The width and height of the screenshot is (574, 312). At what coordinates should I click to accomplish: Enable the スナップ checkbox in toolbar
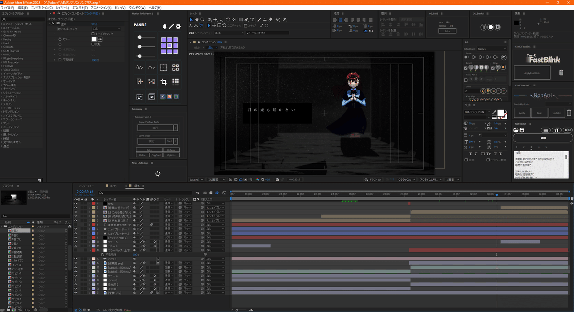click(x=246, y=25)
